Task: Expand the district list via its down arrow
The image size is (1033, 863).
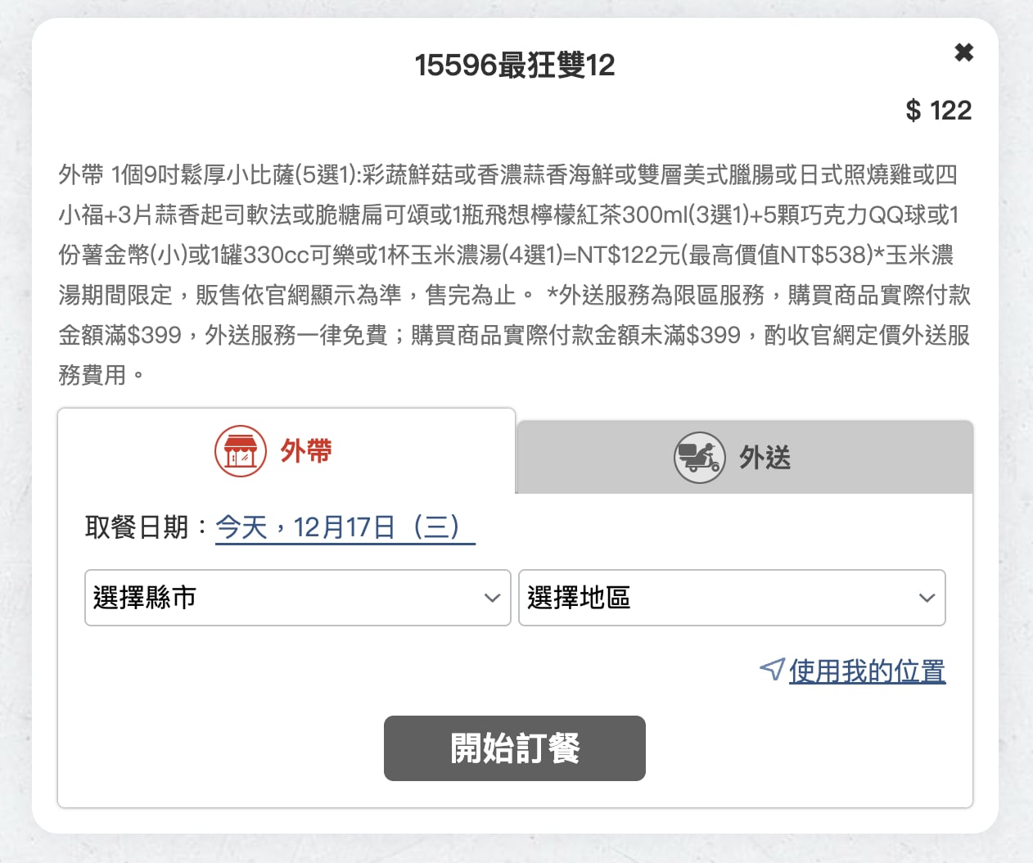Action: [926, 598]
